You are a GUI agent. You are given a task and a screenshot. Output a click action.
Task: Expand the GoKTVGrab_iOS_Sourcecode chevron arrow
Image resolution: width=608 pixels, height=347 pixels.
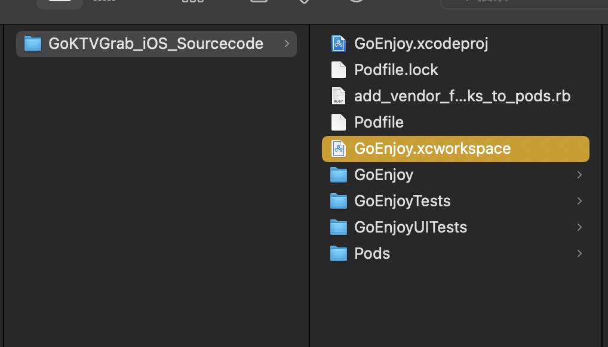point(287,44)
